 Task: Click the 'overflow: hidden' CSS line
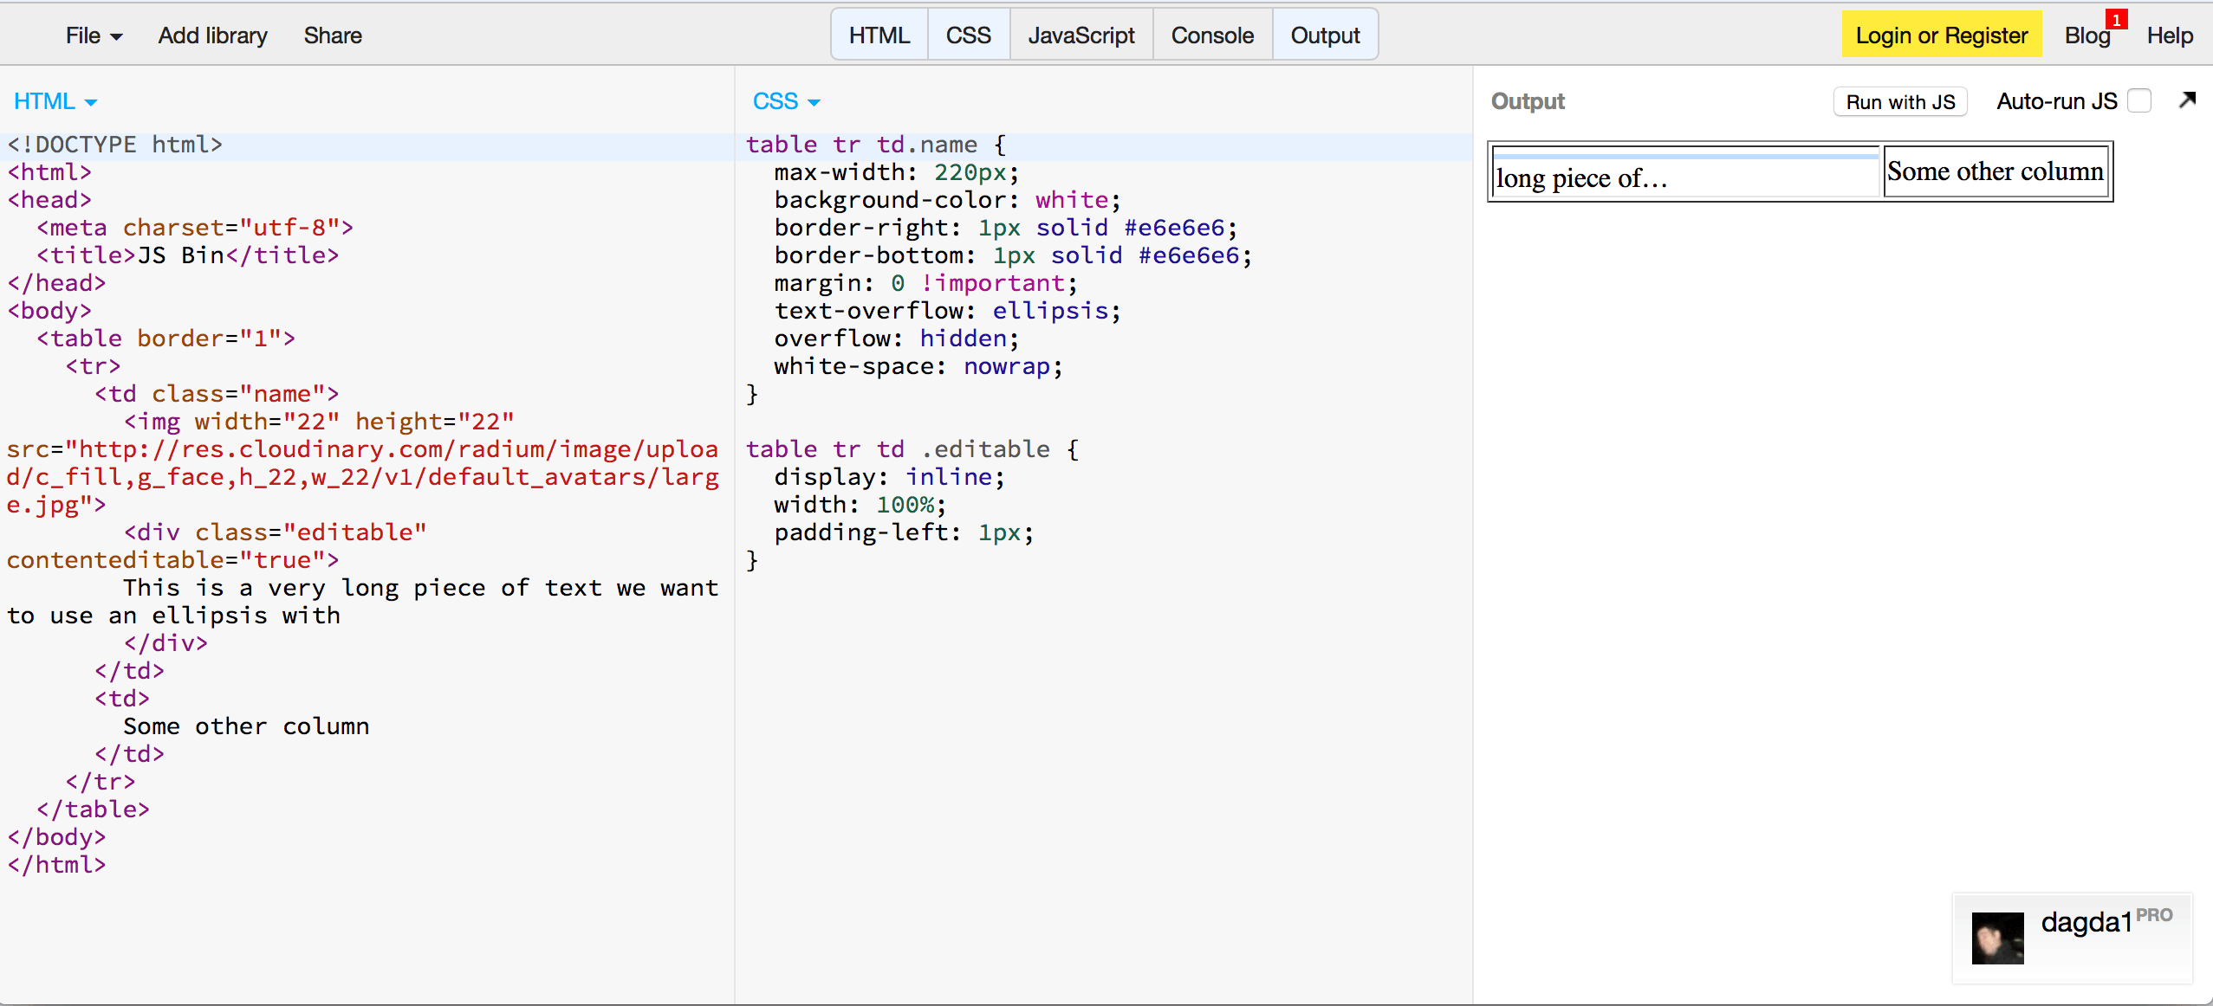point(896,339)
